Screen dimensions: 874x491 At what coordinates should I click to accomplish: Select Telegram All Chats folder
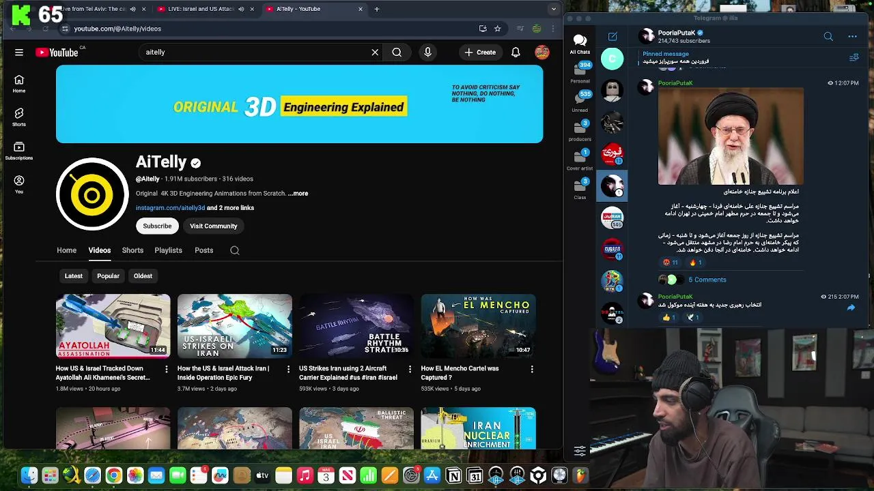click(580, 44)
